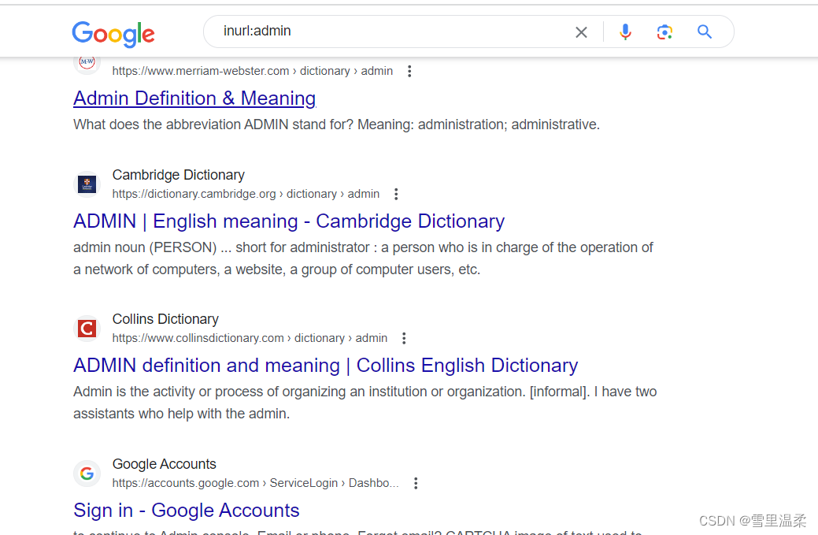
Task: Click the blue search magnifier icon
Action: tap(704, 32)
